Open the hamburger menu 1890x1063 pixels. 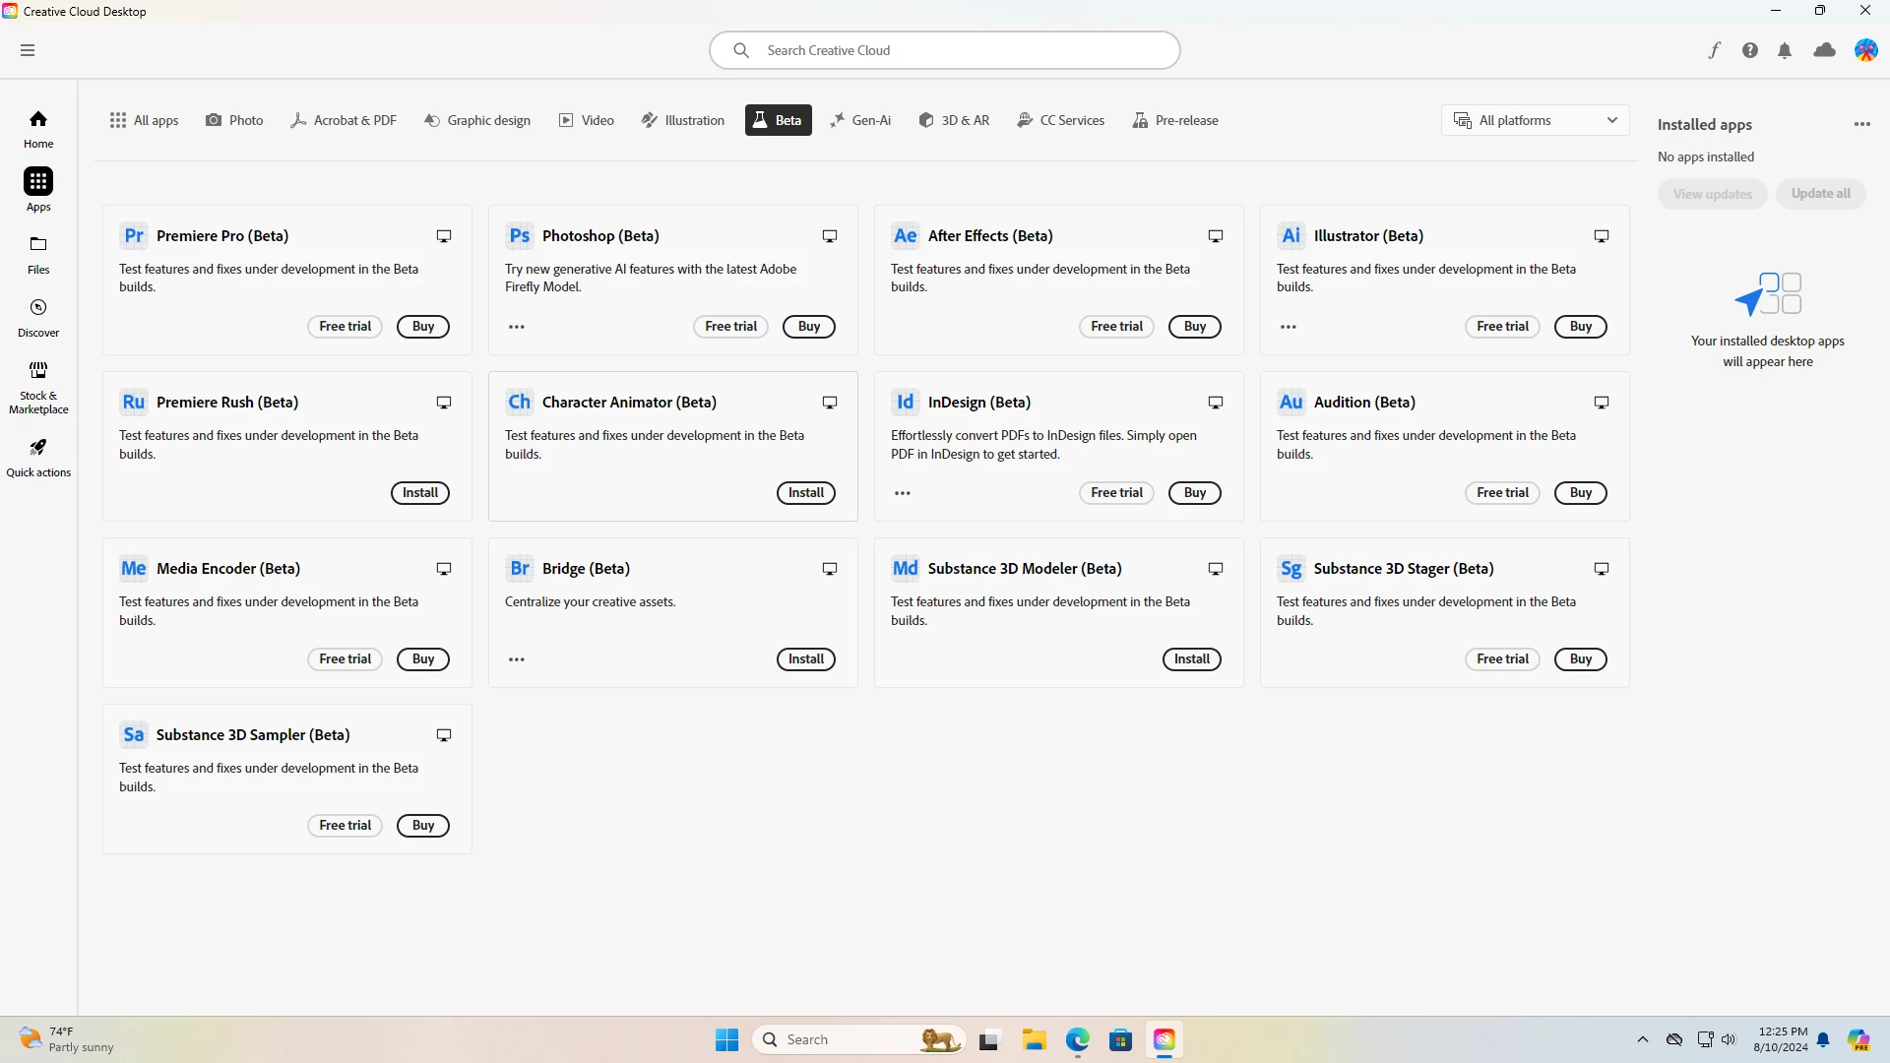[28, 50]
